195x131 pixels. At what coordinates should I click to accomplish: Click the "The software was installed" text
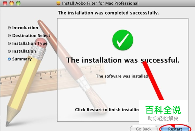point(122,76)
